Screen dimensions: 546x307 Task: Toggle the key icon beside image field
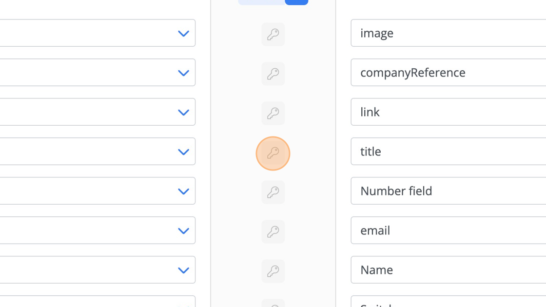(x=273, y=34)
